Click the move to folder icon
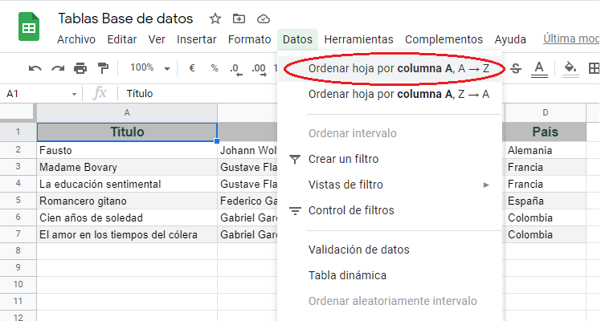Screen dimensions: 601x321 239,18
